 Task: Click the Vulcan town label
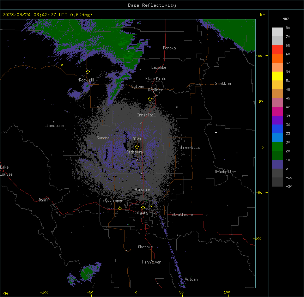point(191,279)
